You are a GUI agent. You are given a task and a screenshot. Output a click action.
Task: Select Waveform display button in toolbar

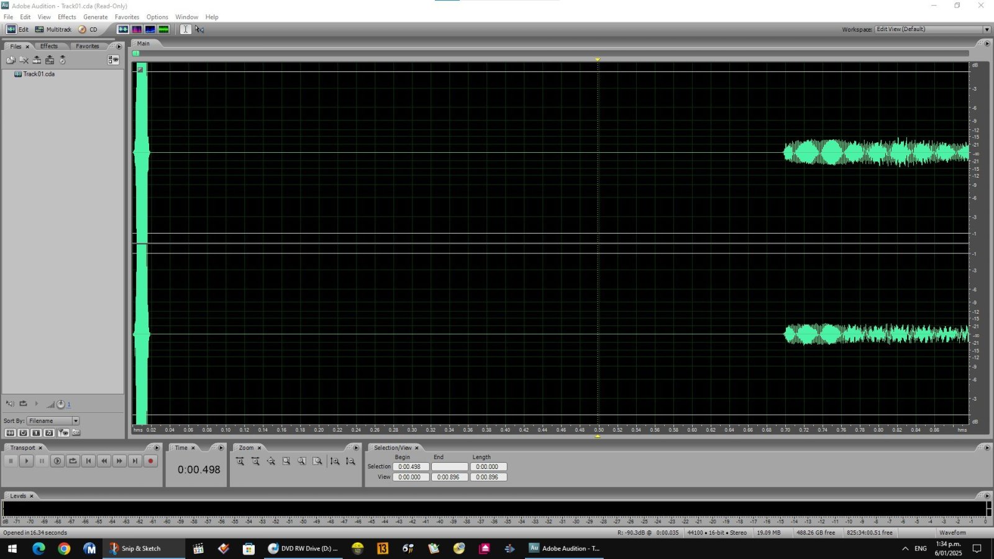point(123,29)
